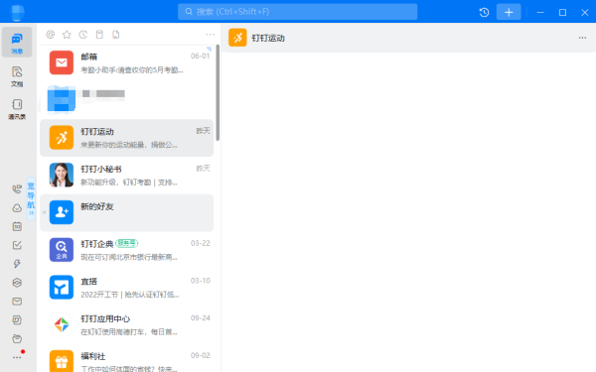Click the orange running-man avatar in chat list
The width and height of the screenshot is (596, 372).
pyautogui.click(x=62, y=138)
